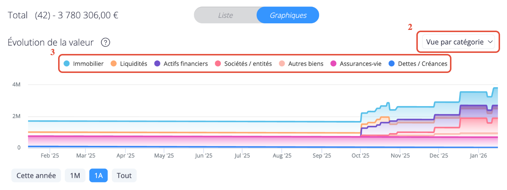Image resolution: width=507 pixels, height=190 pixels.
Task: Click the dropdown chevron arrow
Action: pos(490,42)
